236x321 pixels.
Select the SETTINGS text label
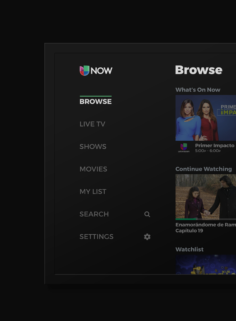pos(96,237)
